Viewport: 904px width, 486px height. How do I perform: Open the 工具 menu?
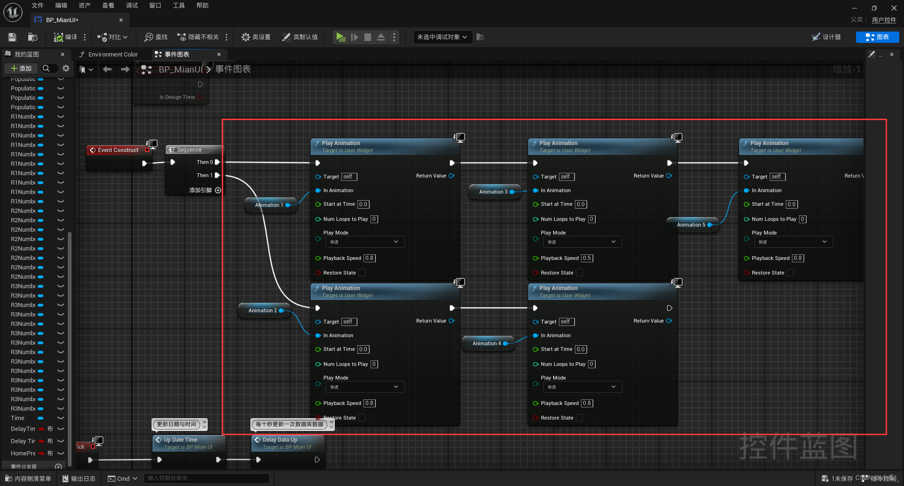[179, 6]
